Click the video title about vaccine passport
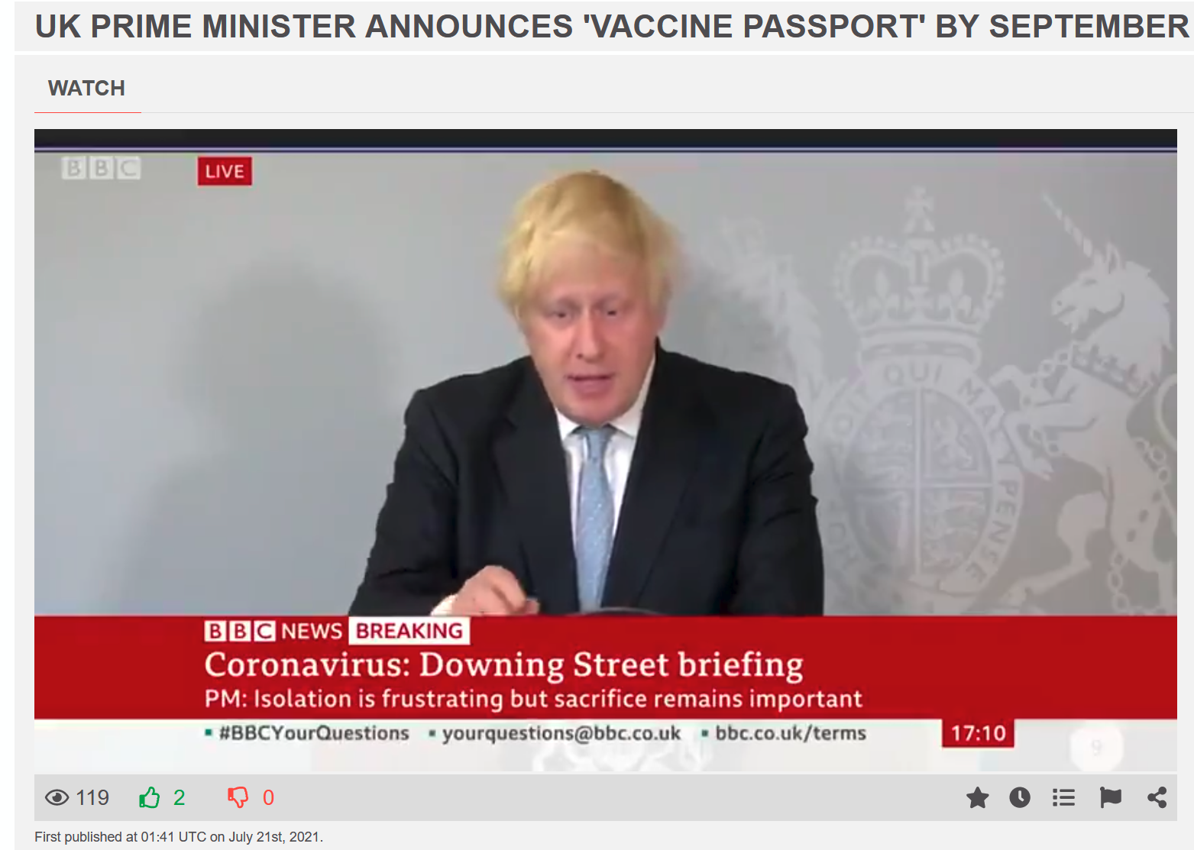This screenshot has width=1194, height=850. (x=612, y=27)
